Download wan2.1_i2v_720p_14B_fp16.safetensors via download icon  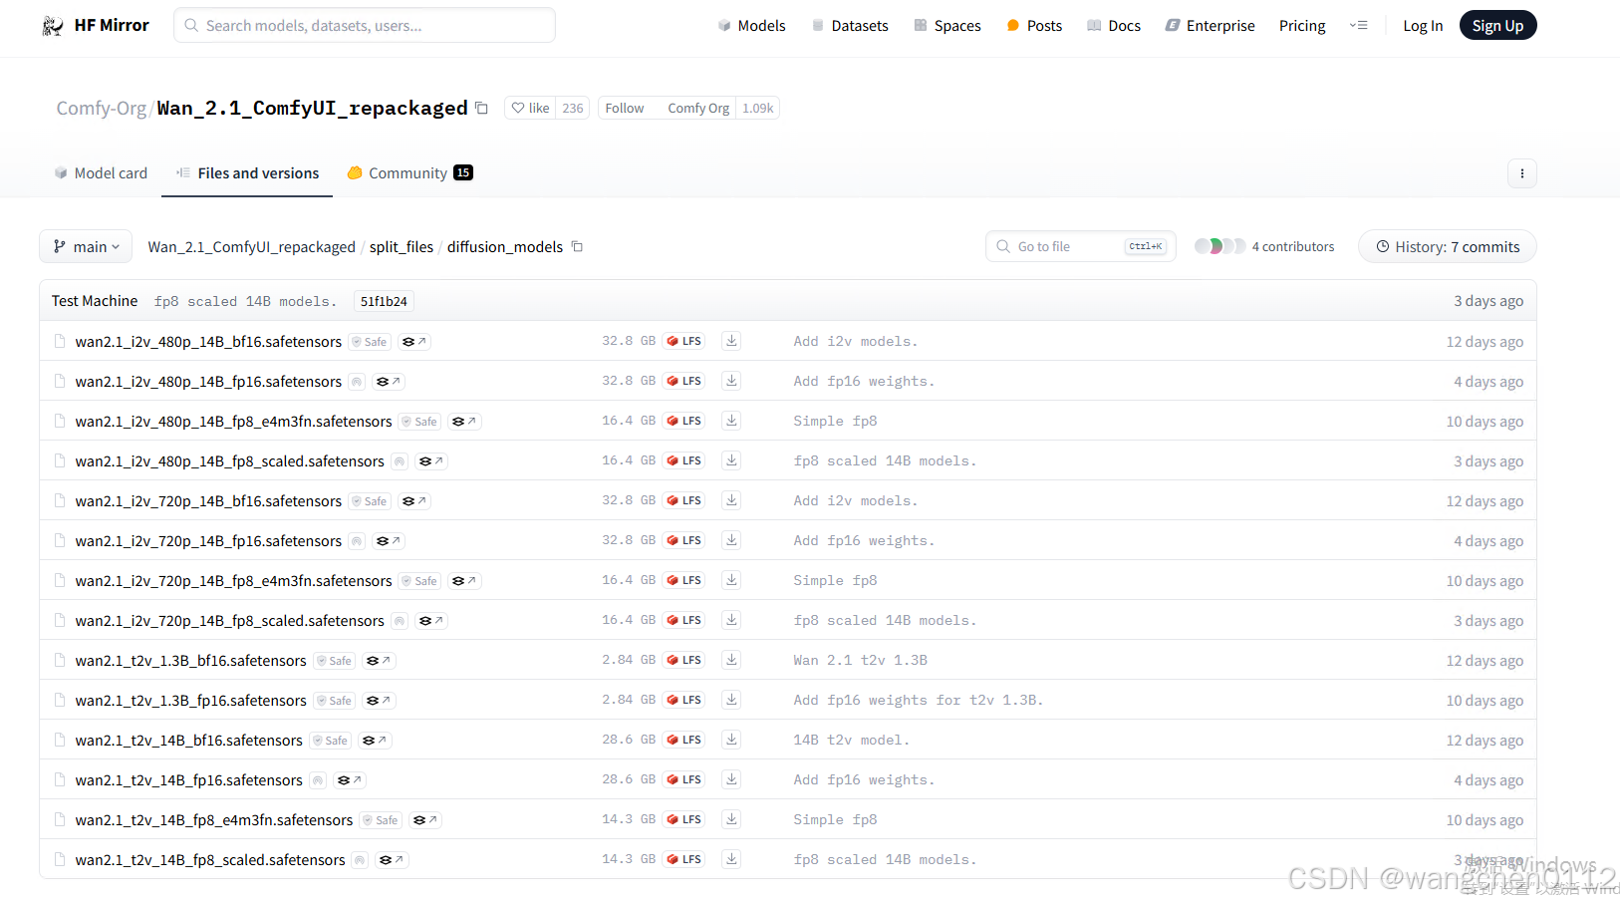point(731,540)
